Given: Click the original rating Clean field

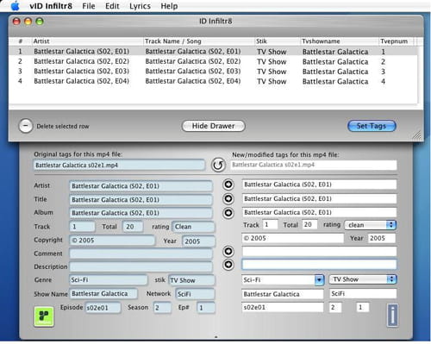Looking at the screenshot, I should coord(193,227).
